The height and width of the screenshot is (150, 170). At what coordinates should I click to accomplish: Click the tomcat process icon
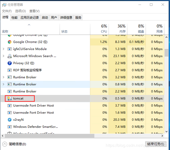pyautogui.click(x=9, y=99)
